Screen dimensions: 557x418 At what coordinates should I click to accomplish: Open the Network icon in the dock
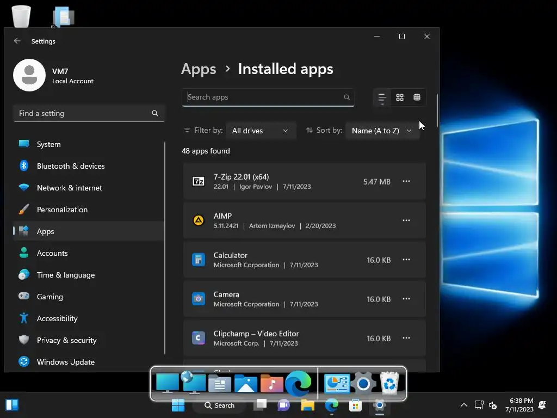click(194, 383)
